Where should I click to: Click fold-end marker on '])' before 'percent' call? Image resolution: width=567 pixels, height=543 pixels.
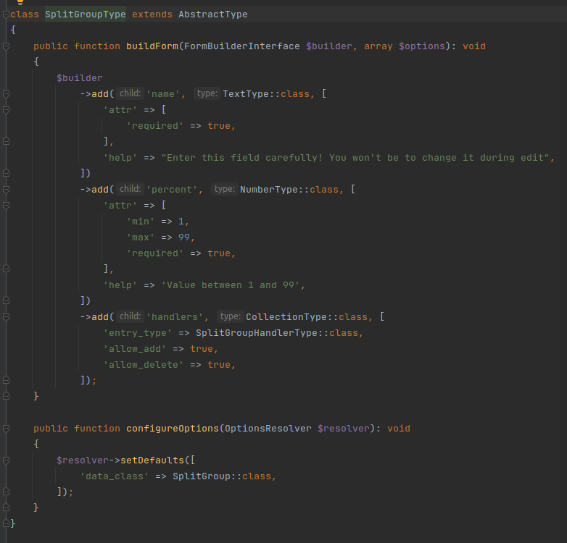coord(6,173)
